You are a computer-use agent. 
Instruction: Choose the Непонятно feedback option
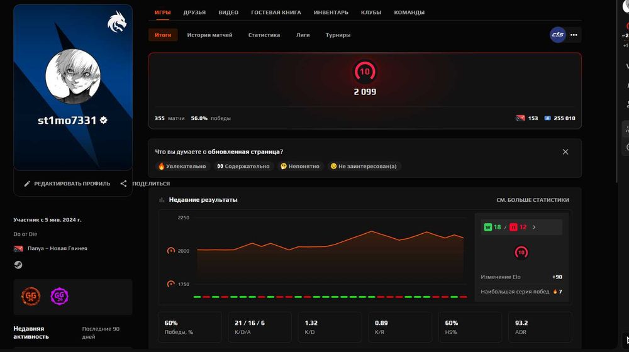coord(299,166)
